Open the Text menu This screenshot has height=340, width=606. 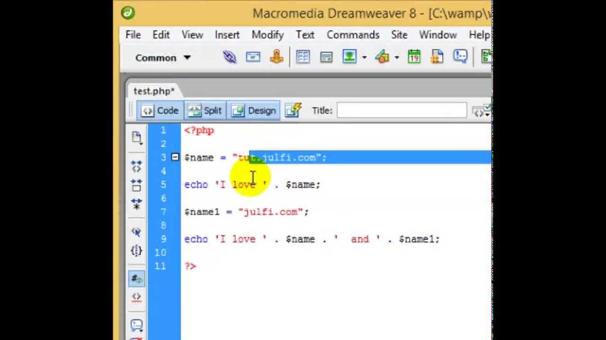[305, 35]
